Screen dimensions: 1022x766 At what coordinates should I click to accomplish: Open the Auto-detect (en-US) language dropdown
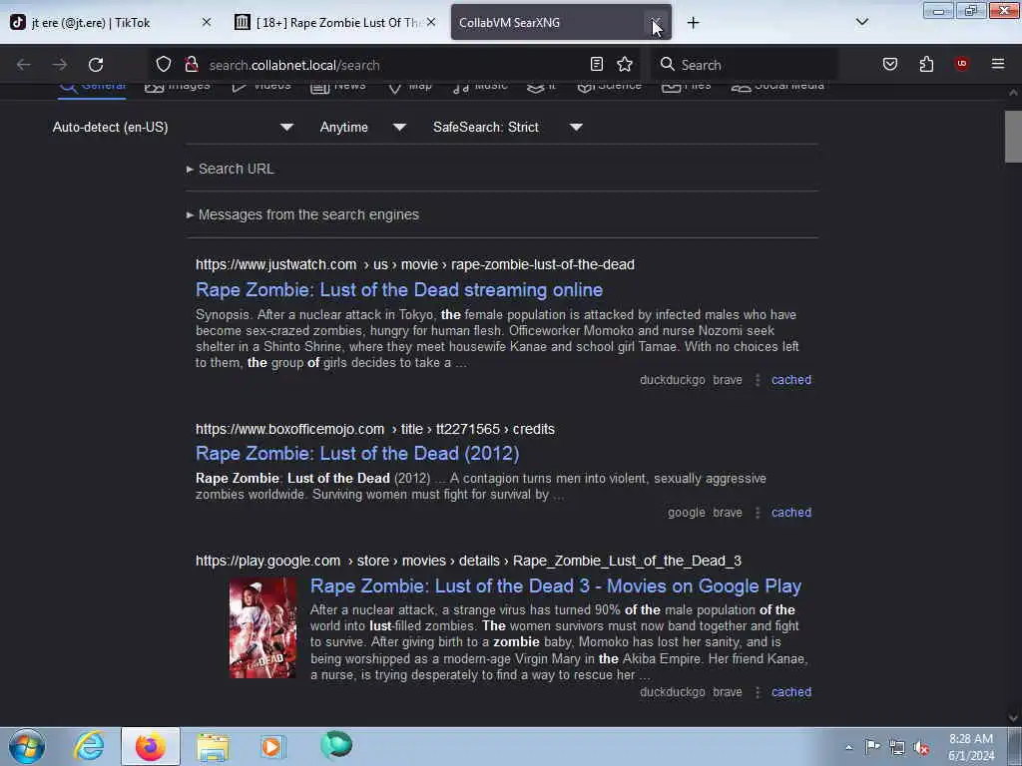pyautogui.click(x=173, y=127)
